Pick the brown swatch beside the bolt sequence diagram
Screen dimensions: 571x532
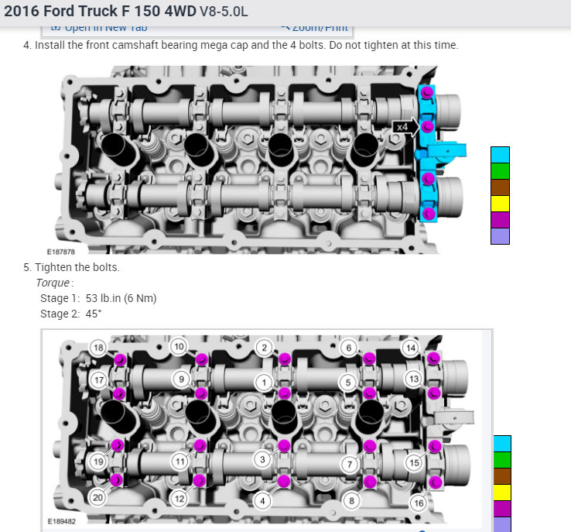click(502, 476)
